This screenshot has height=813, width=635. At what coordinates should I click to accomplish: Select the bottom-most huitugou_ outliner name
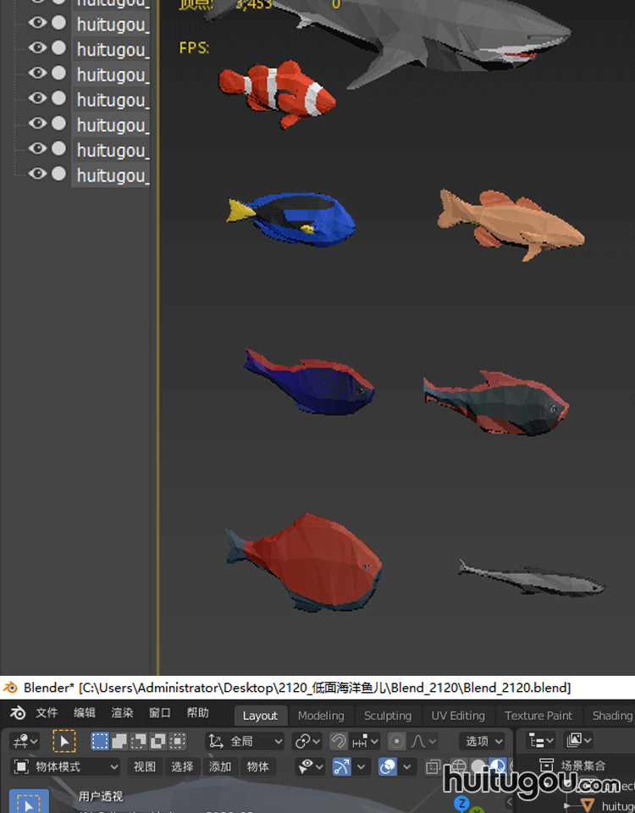click(113, 175)
